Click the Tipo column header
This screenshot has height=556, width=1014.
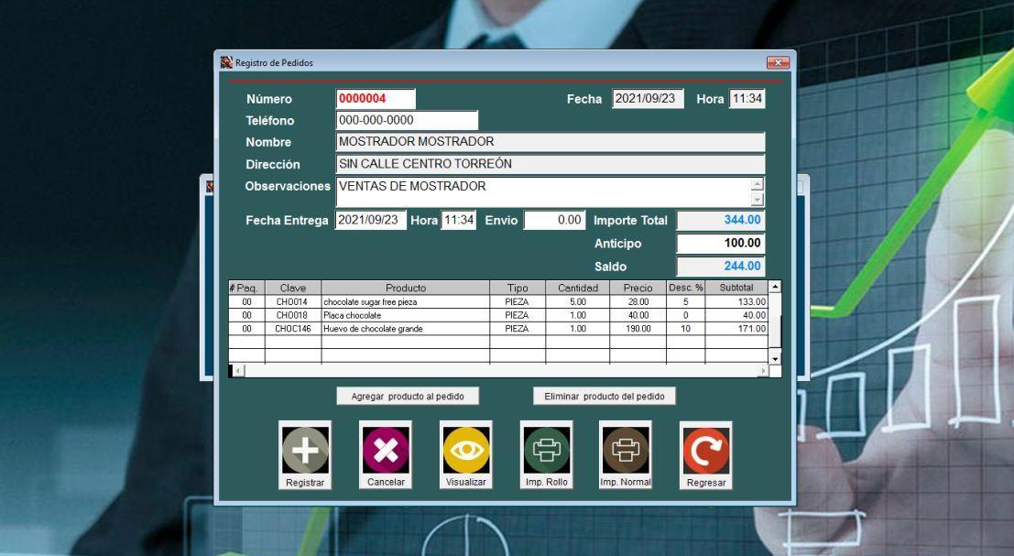(518, 288)
